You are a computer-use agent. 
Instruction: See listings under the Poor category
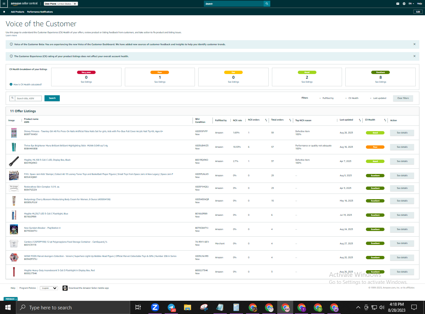point(160,82)
